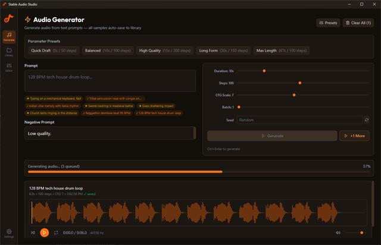
Task: Click the Steps slider handle
Action: point(300,83)
